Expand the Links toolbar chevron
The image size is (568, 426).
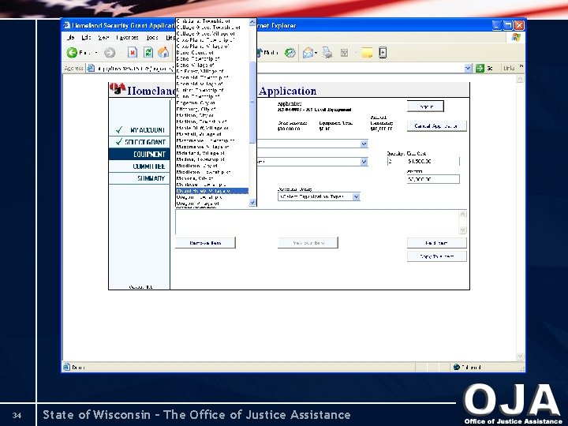pos(521,66)
